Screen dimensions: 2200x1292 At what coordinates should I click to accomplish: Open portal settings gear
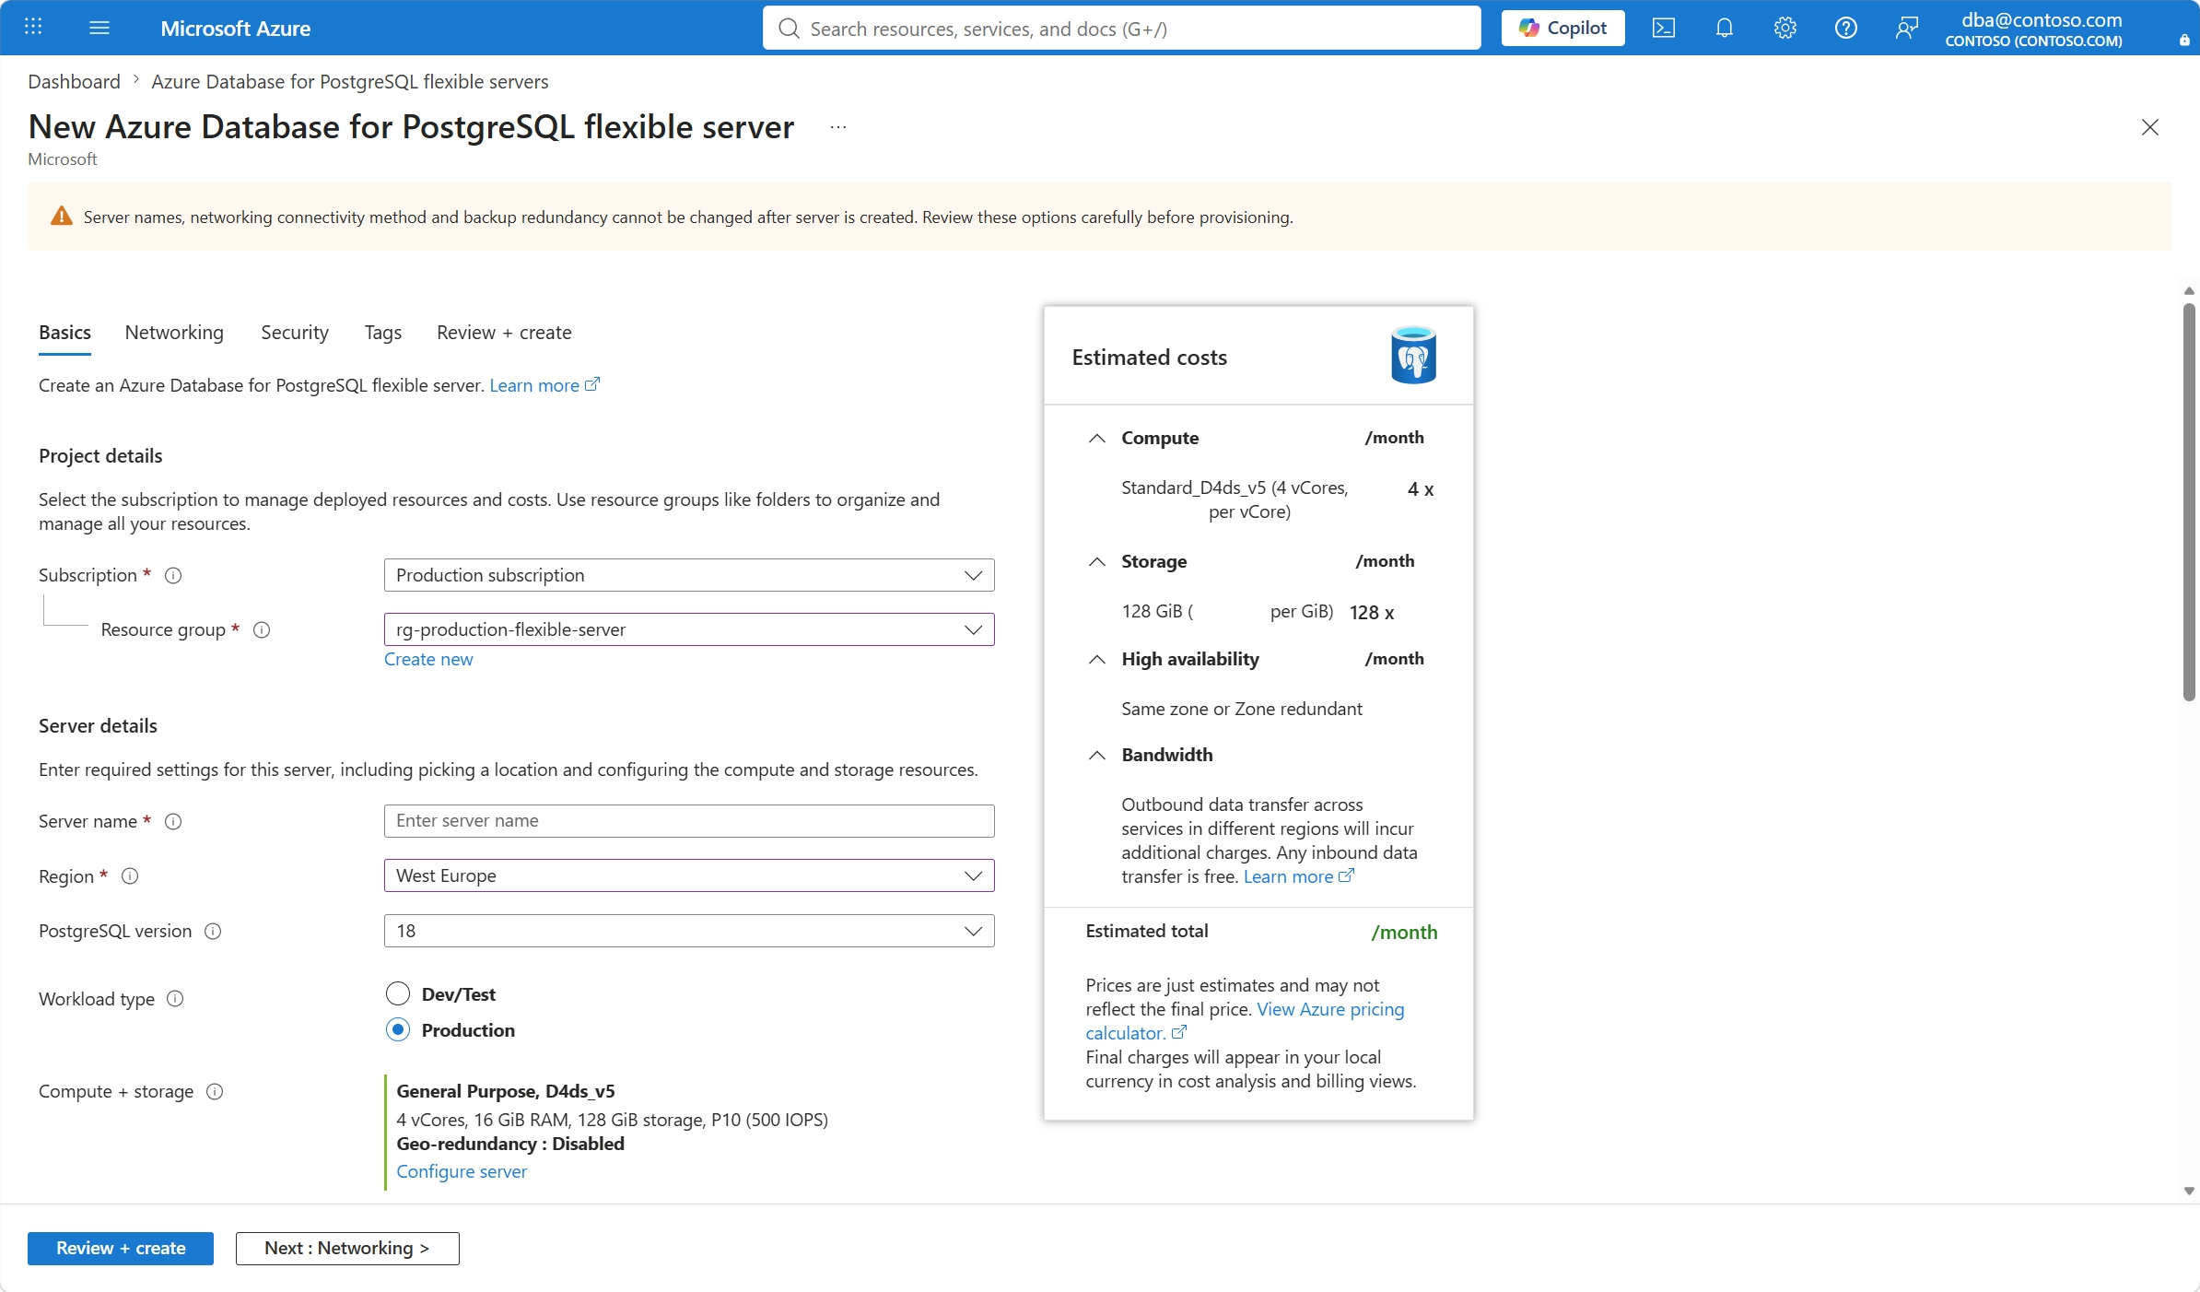tap(1785, 28)
